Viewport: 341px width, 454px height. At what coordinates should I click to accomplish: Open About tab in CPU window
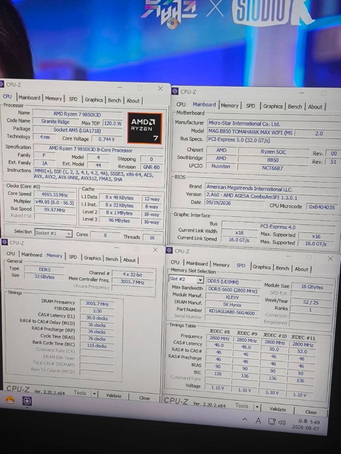tap(133, 101)
